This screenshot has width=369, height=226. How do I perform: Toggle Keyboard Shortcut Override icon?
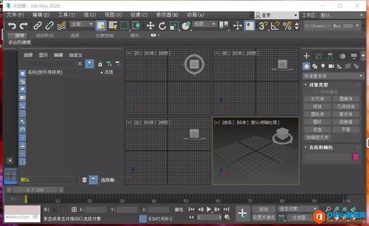click(249, 25)
